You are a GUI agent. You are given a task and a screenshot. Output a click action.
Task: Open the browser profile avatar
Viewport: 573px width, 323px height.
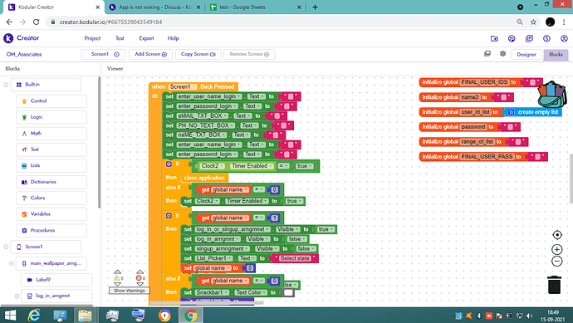point(550,22)
